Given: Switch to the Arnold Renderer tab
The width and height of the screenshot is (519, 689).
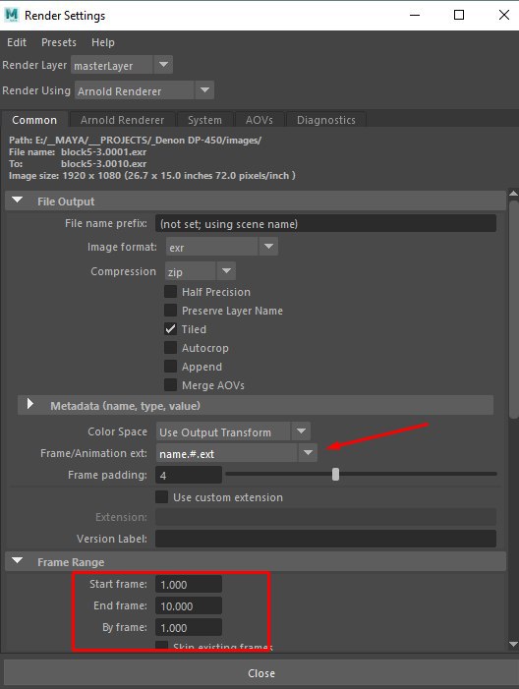Looking at the screenshot, I should 122,120.
